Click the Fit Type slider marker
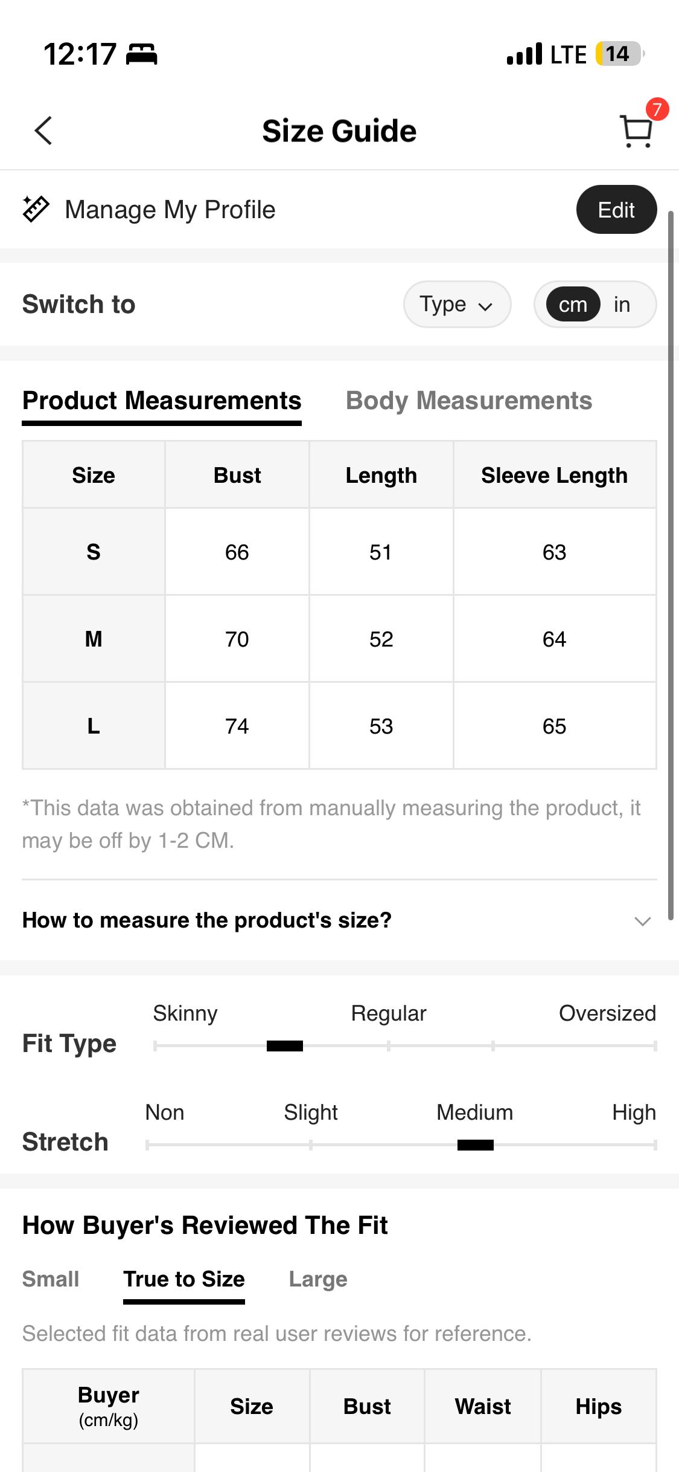This screenshot has width=679, height=1472. pos(285,1046)
